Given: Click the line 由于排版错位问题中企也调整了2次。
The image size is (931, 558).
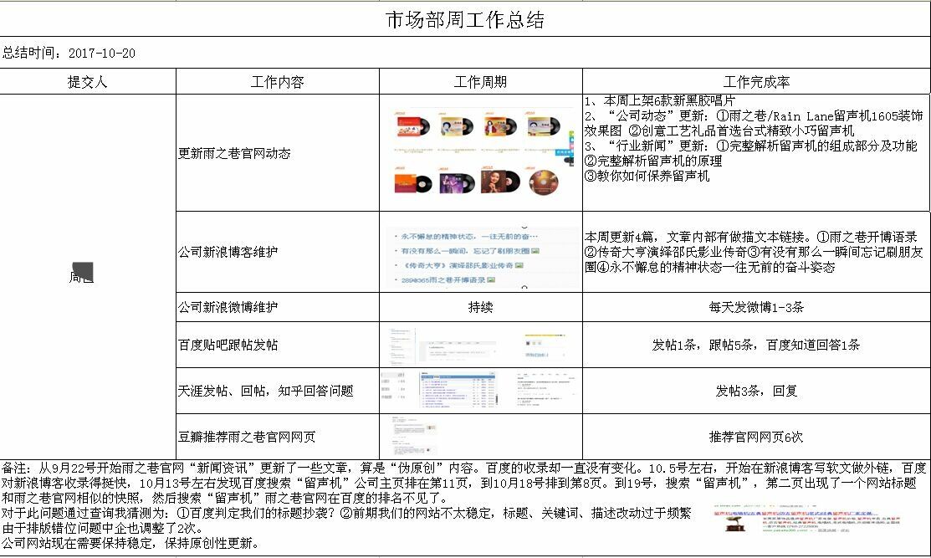Looking at the screenshot, I should click(x=103, y=528).
